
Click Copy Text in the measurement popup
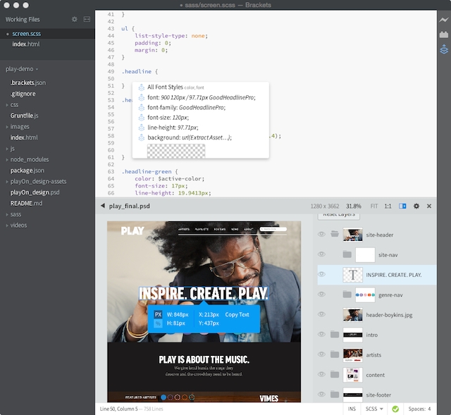[x=237, y=314]
